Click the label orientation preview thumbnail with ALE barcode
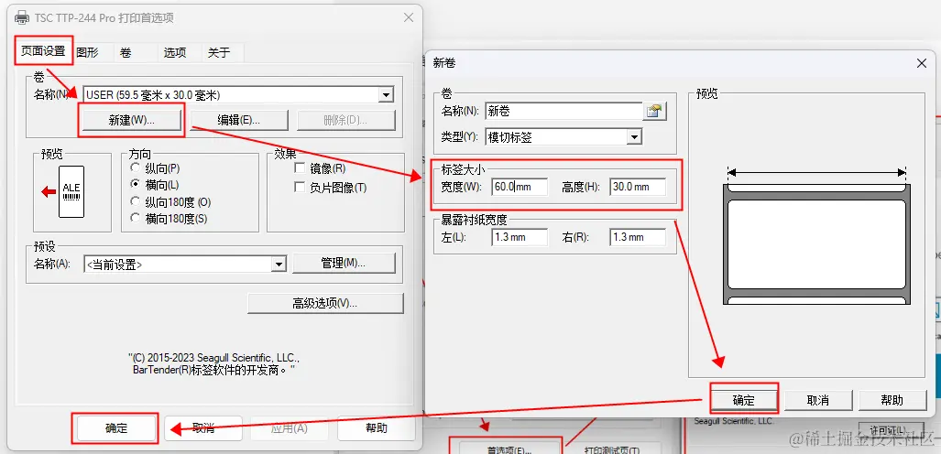Screen dimensions: 941x454 [x=71, y=192]
